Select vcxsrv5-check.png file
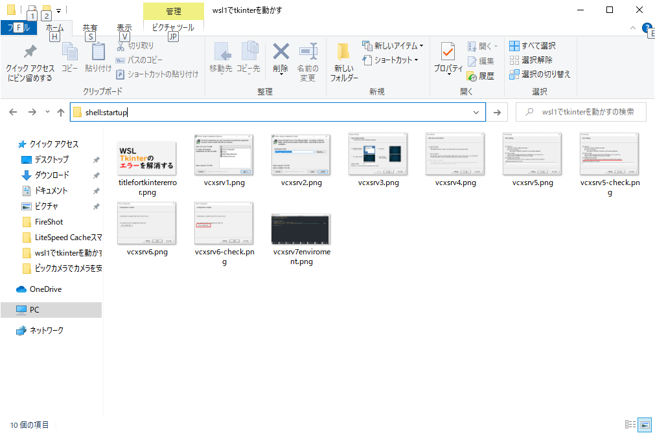The width and height of the screenshot is (655, 433). [x=610, y=165]
